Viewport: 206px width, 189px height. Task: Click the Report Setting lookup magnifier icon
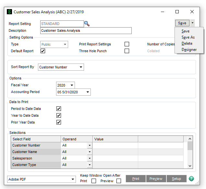(x=87, y=24)
